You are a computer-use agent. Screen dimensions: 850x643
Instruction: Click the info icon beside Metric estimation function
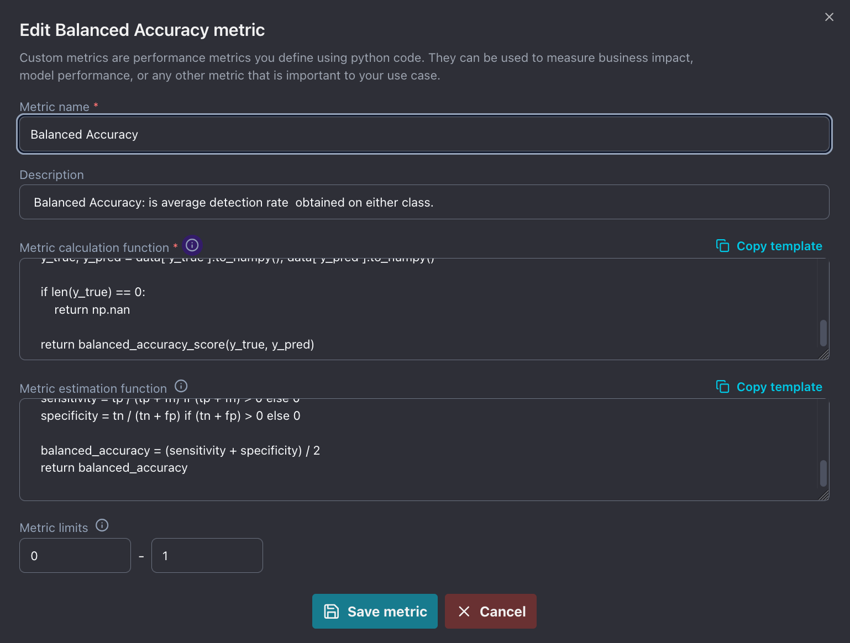(x=181, y=386)
